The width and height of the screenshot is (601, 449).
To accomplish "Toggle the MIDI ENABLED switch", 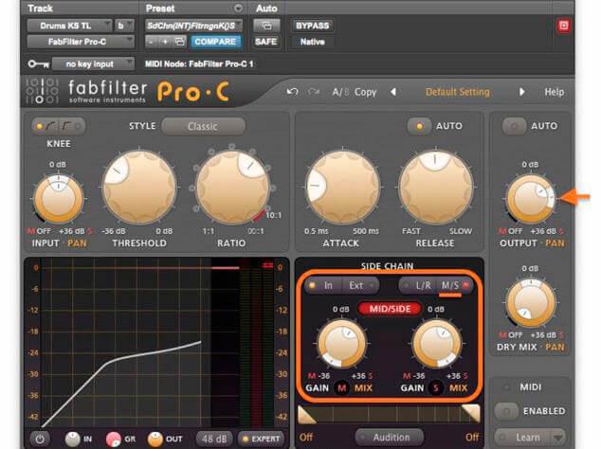I will [507, 411].
